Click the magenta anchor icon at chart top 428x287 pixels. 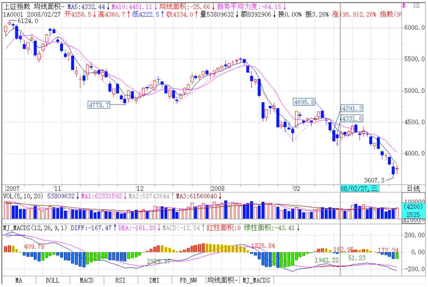coord(404,6)
